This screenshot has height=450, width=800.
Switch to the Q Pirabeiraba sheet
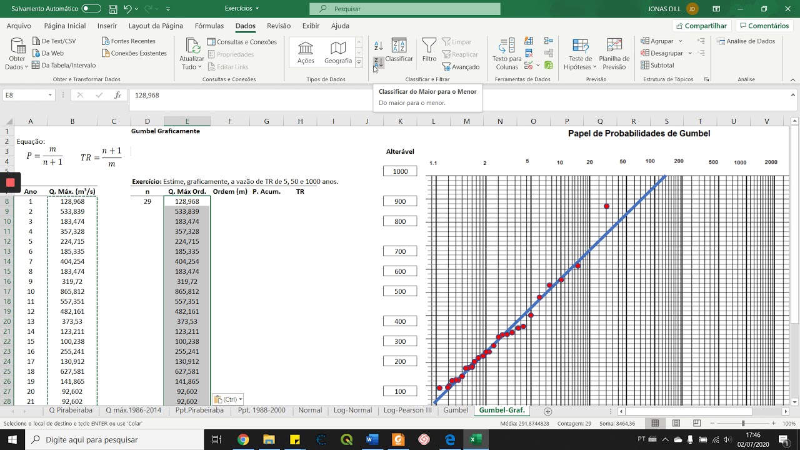71,411
